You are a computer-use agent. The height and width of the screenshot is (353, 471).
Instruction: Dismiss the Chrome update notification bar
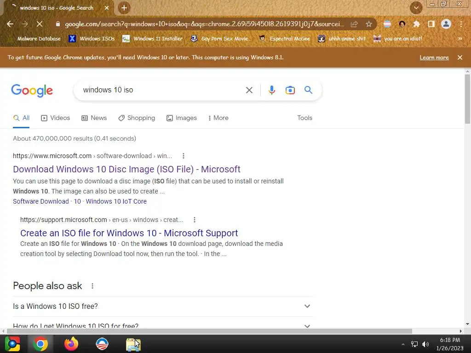tap(460, 57)
